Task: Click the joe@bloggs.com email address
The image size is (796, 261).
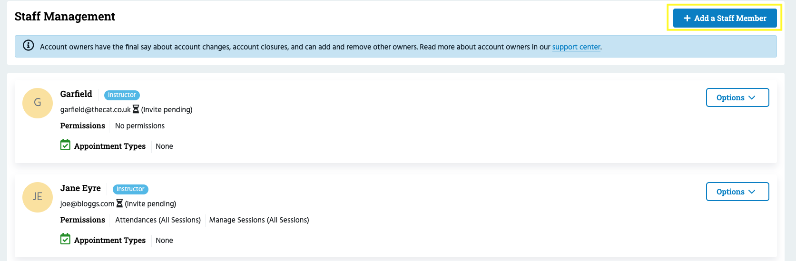Action: pos(87,204)
